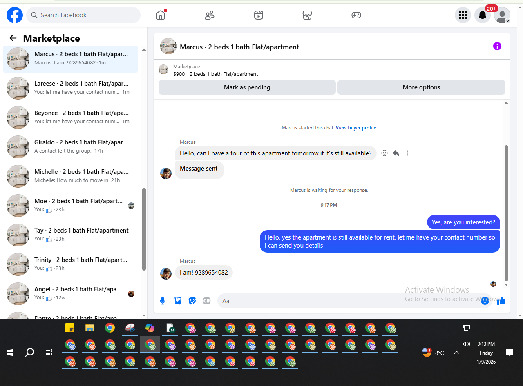Open the Beyonce conversation

tap(70, 118)
